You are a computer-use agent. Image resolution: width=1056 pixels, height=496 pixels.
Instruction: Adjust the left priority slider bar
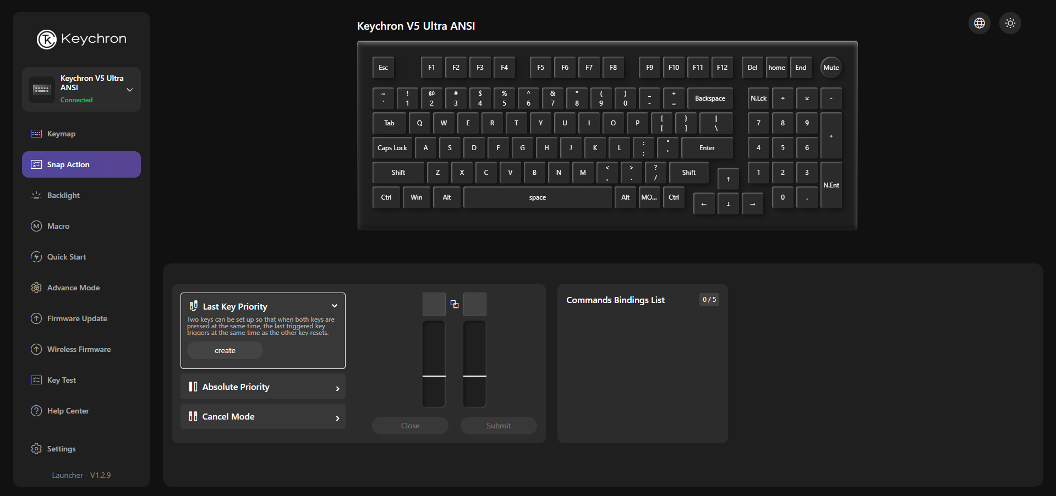point(434,363)
